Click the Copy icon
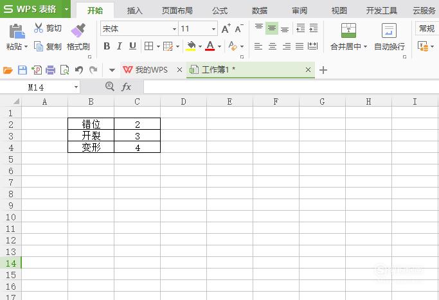This screenshot has width=439, height=300. 39,46
